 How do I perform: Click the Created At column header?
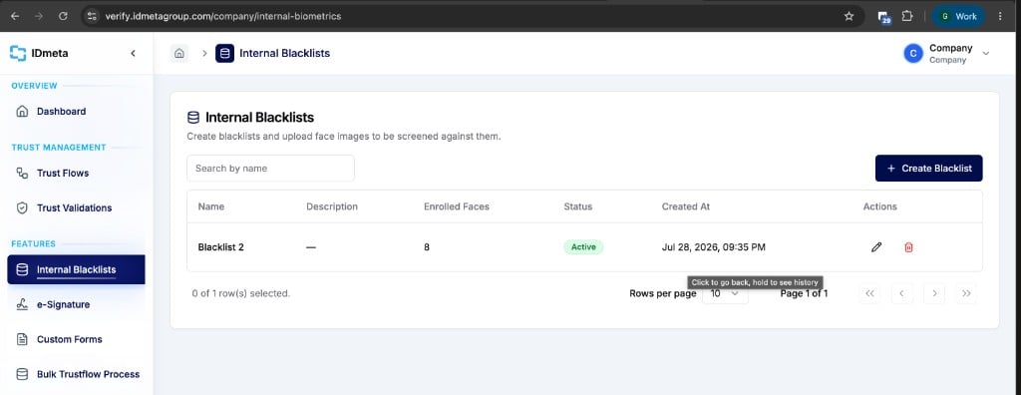(686, 206)
